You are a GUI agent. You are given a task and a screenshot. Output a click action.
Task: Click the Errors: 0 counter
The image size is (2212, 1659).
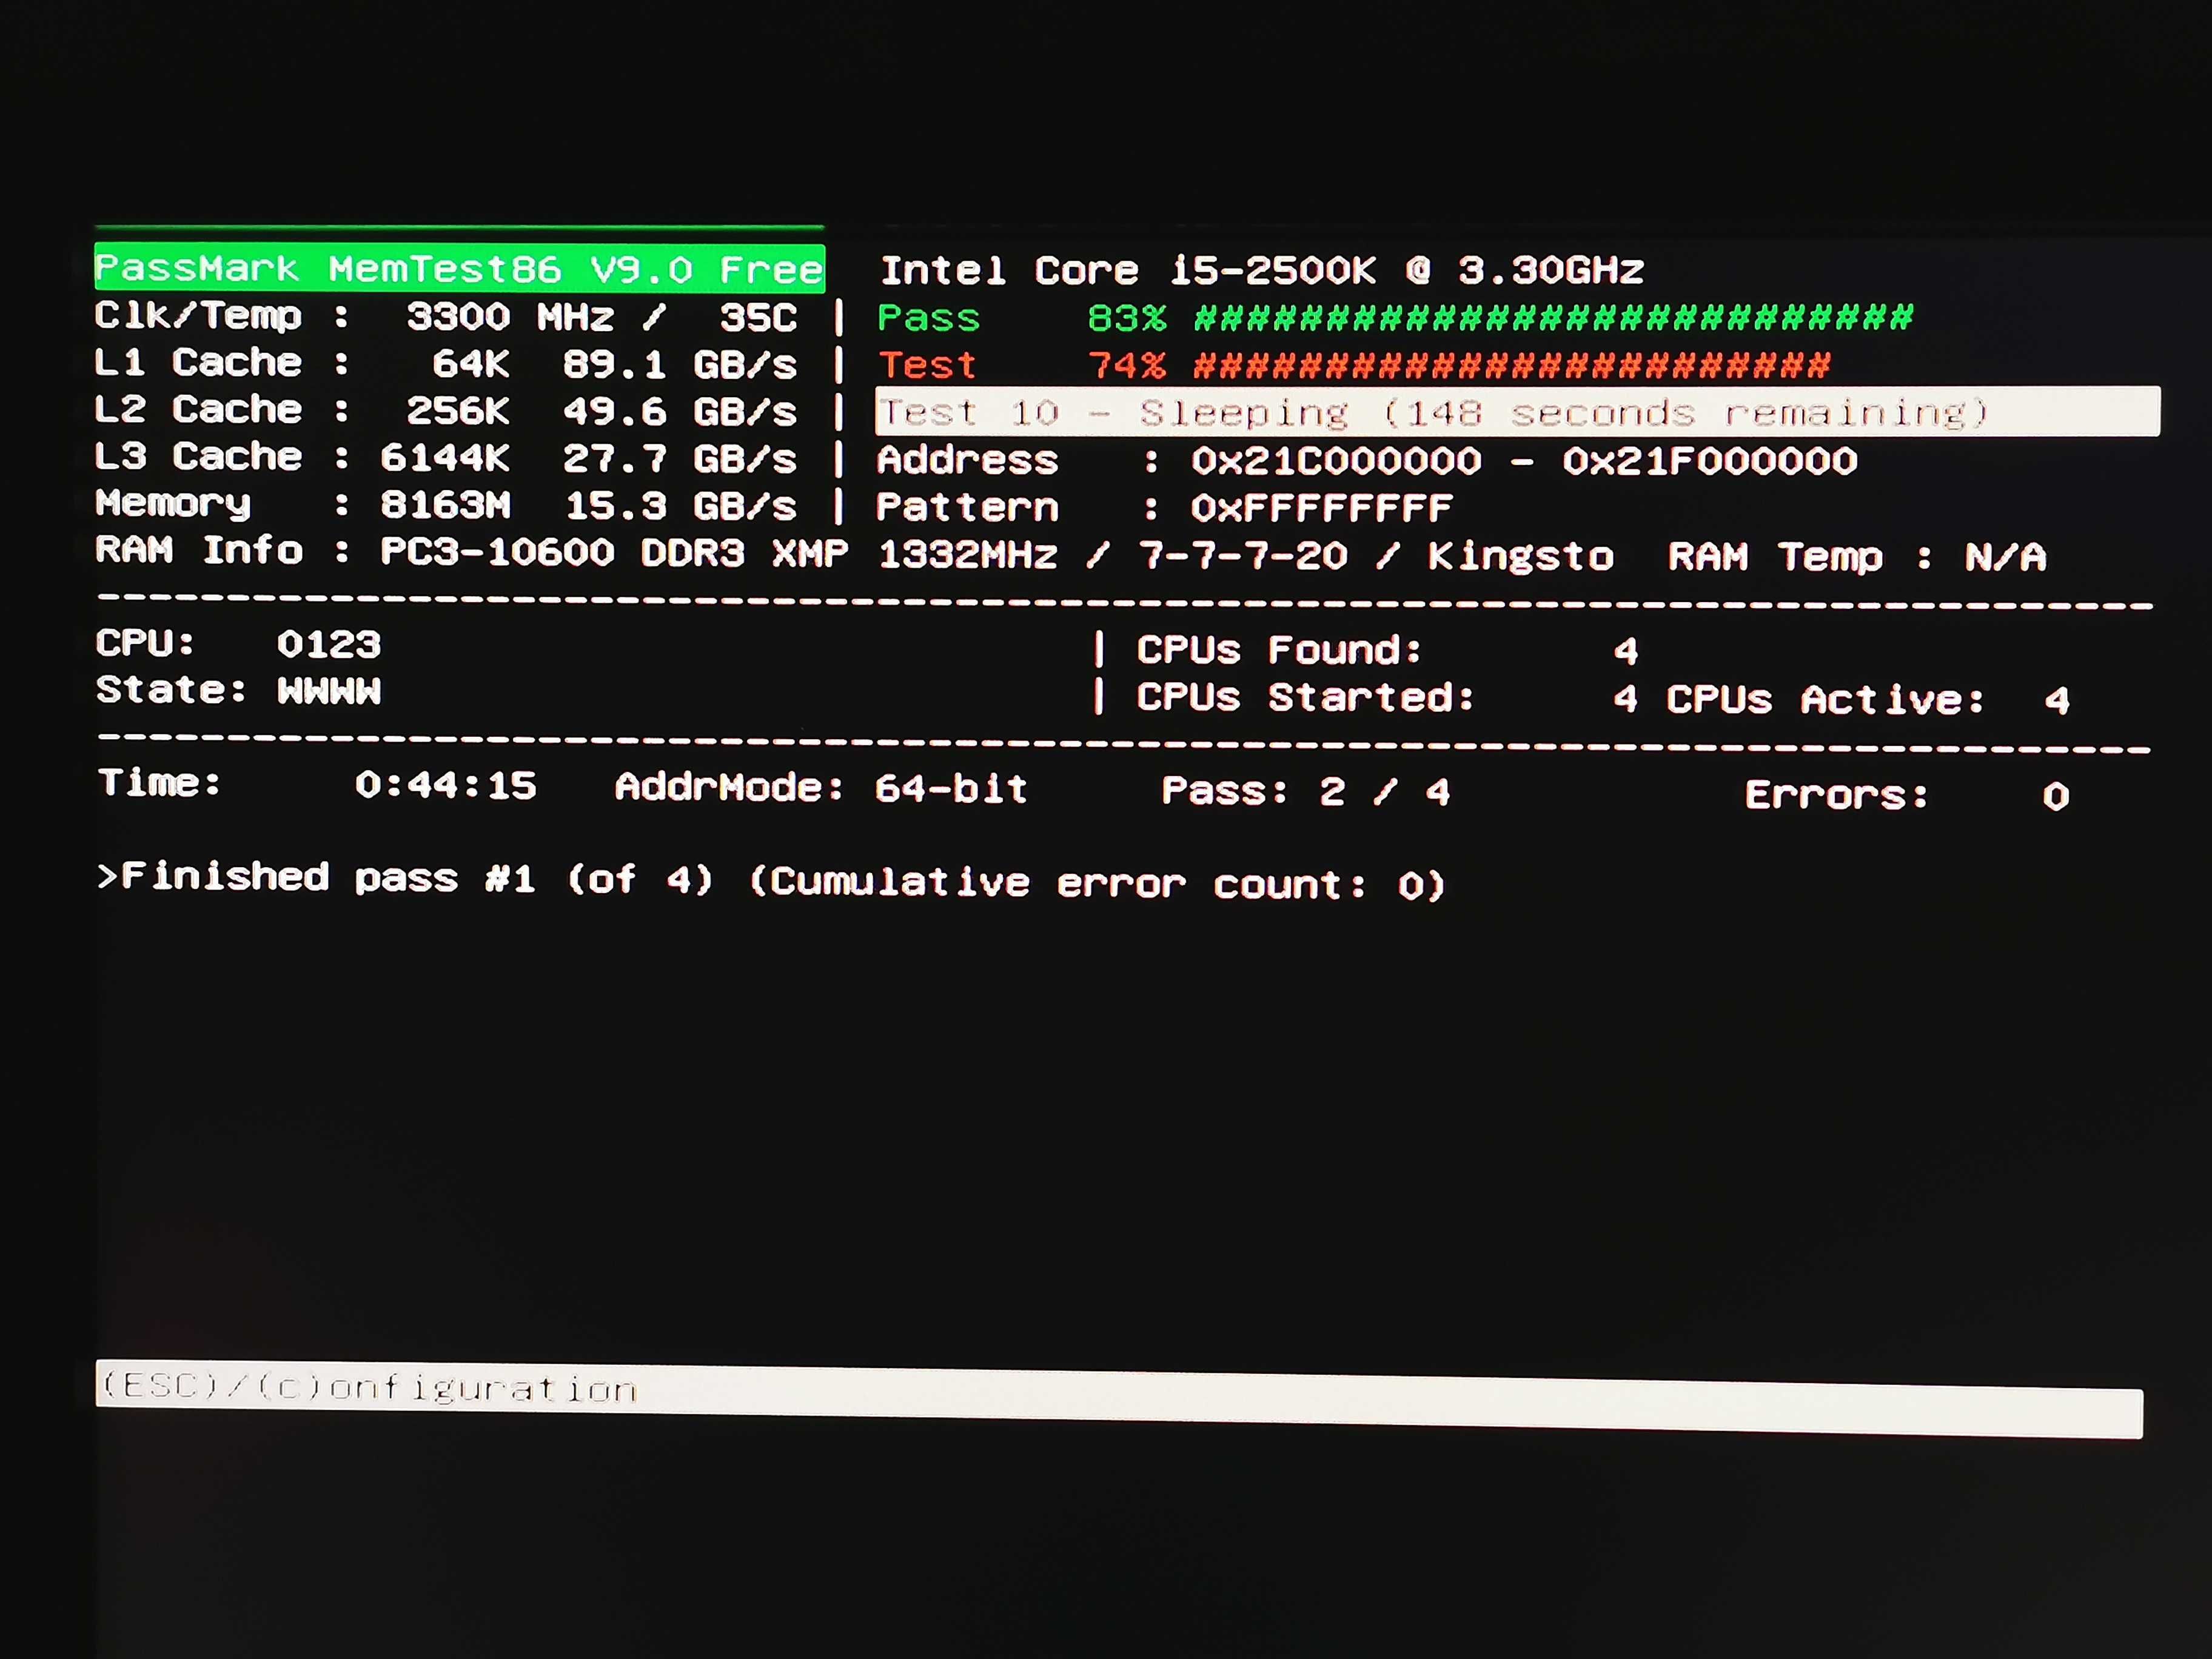1907,796
